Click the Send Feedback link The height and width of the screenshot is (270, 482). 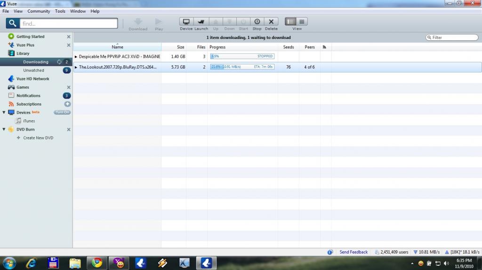click(353, 252)
